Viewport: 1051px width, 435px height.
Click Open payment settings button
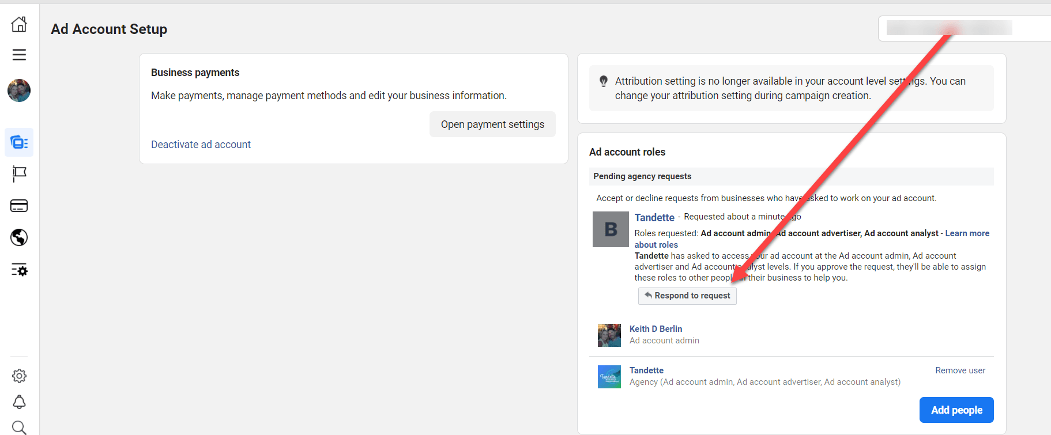(x=492, y=124)
